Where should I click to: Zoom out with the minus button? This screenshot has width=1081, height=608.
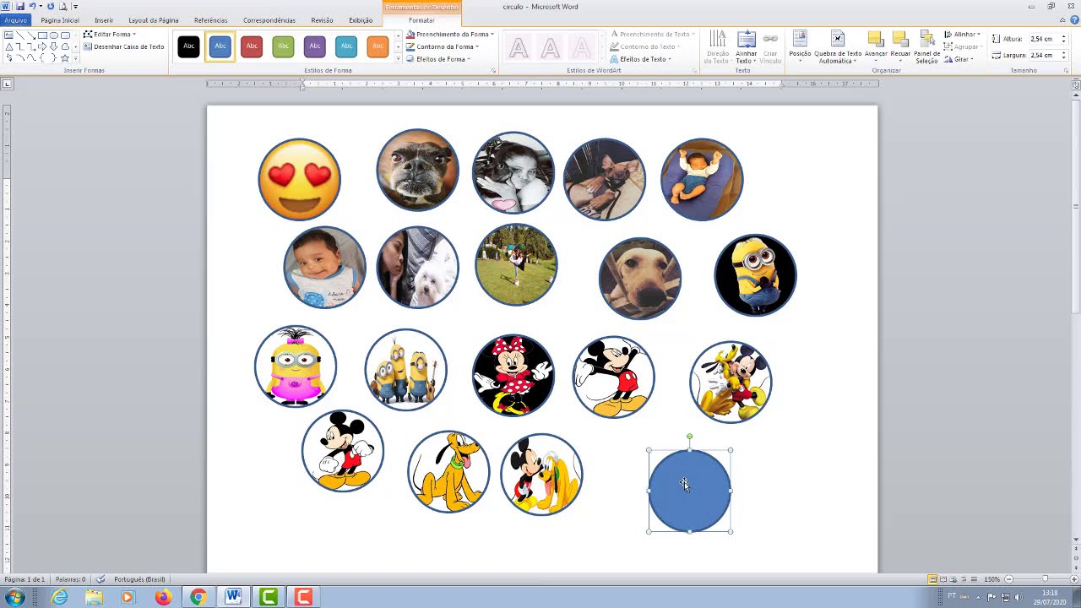tap(1008, 579)
